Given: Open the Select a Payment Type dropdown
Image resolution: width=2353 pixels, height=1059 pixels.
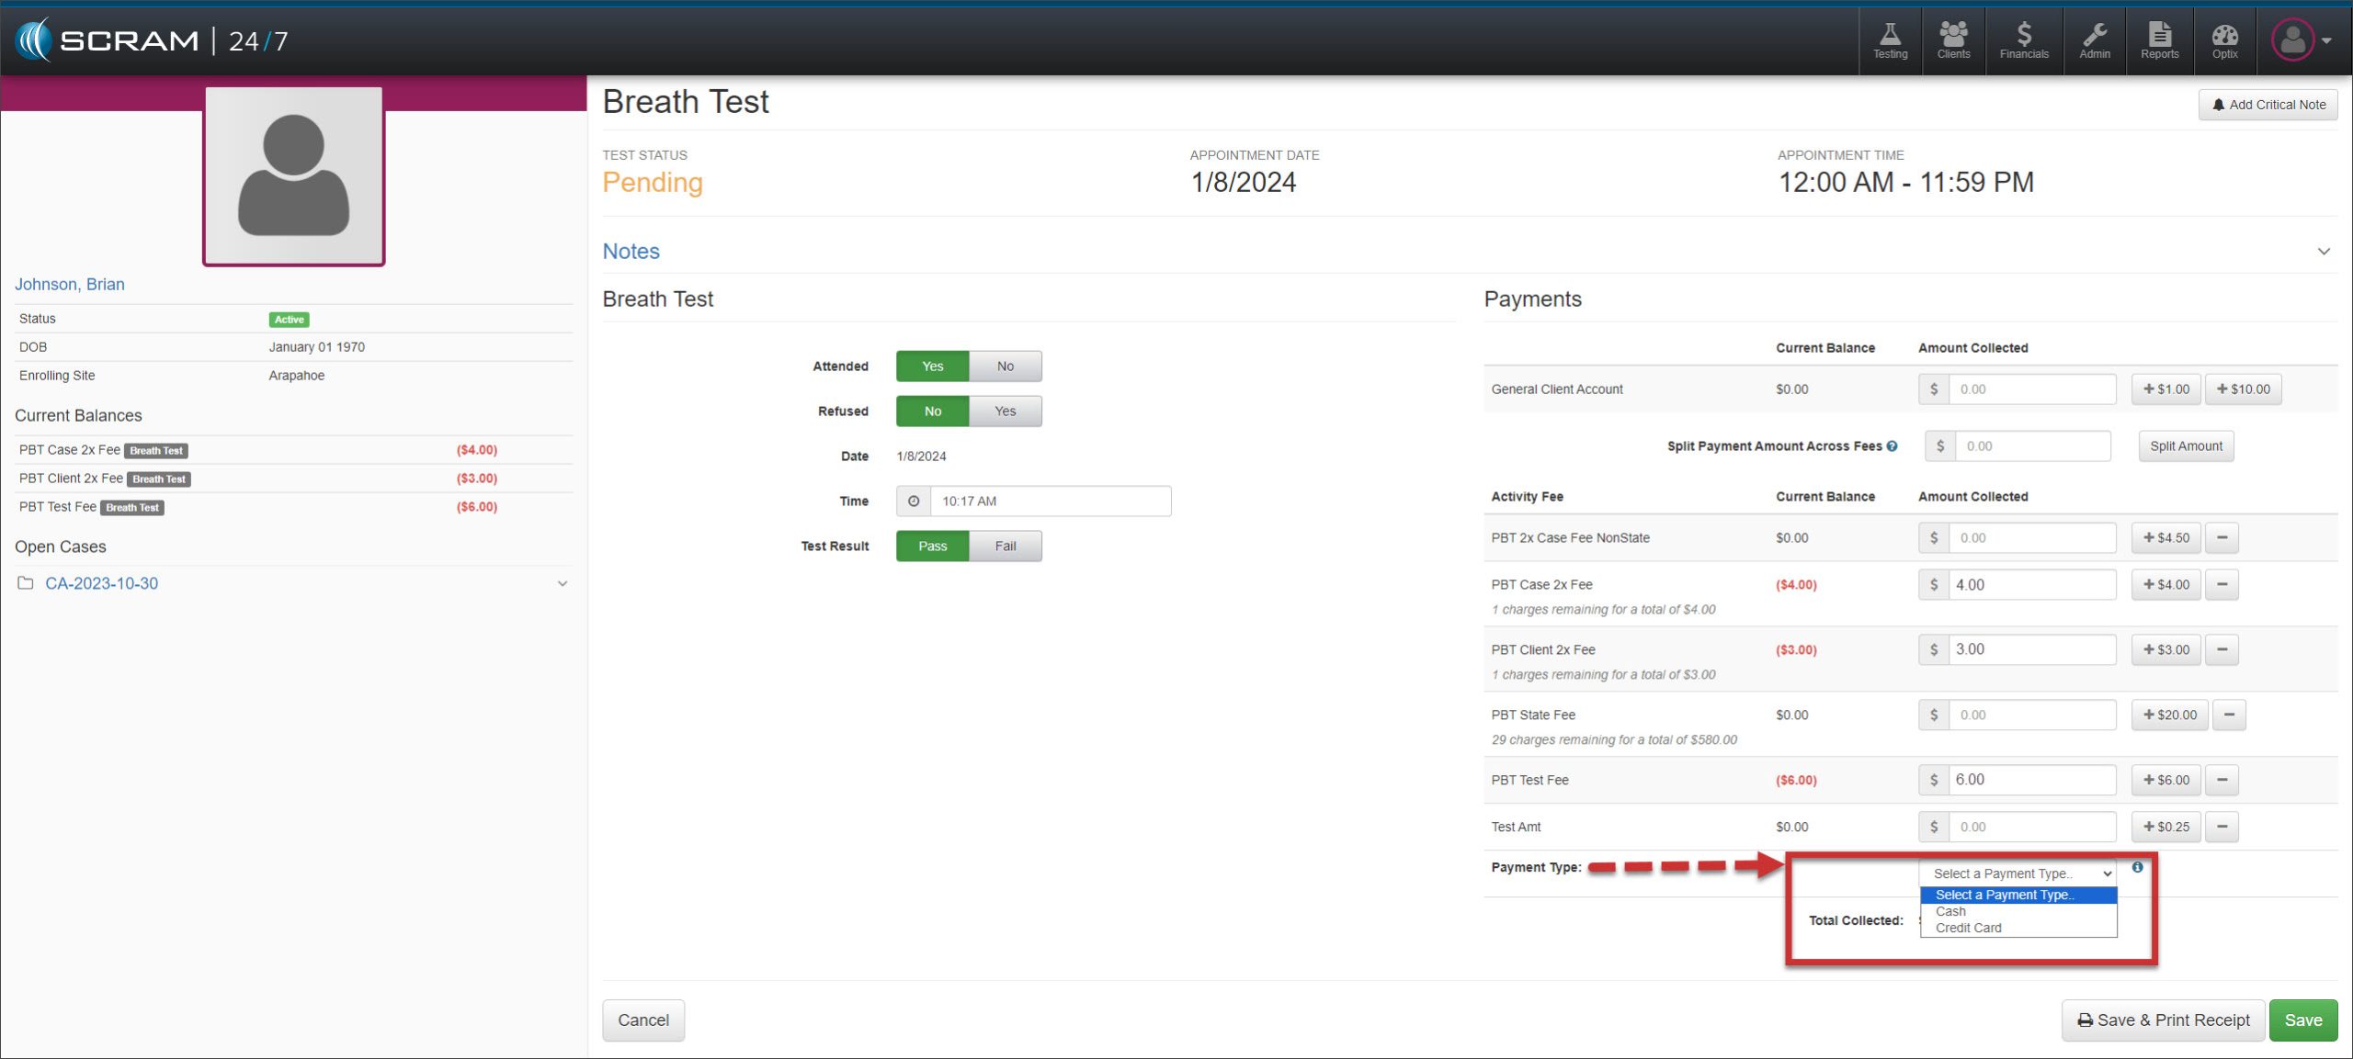Looking at the screenshot, I should coord(2018,873).
